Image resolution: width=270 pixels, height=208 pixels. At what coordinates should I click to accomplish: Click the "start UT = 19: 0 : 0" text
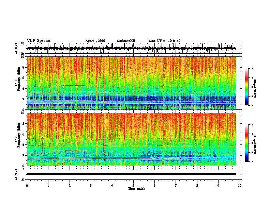tap(165, 41)
